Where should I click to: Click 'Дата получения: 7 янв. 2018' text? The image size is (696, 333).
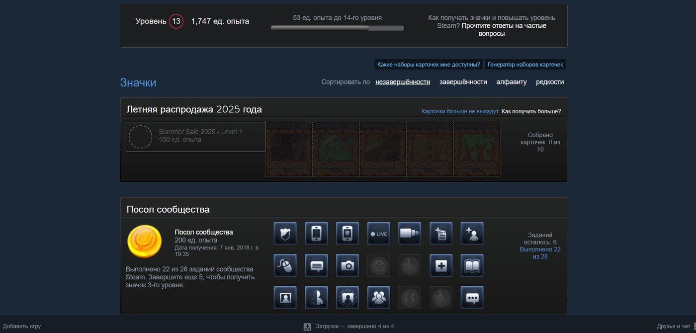pos(217,251)
